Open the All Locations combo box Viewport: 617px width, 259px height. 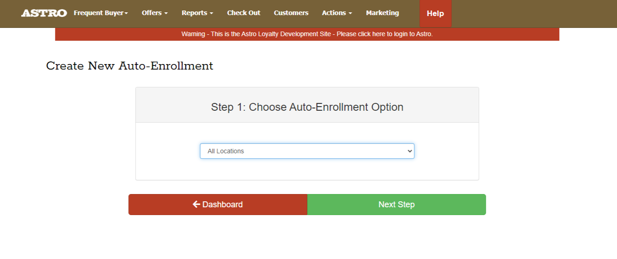coord(307,151)
